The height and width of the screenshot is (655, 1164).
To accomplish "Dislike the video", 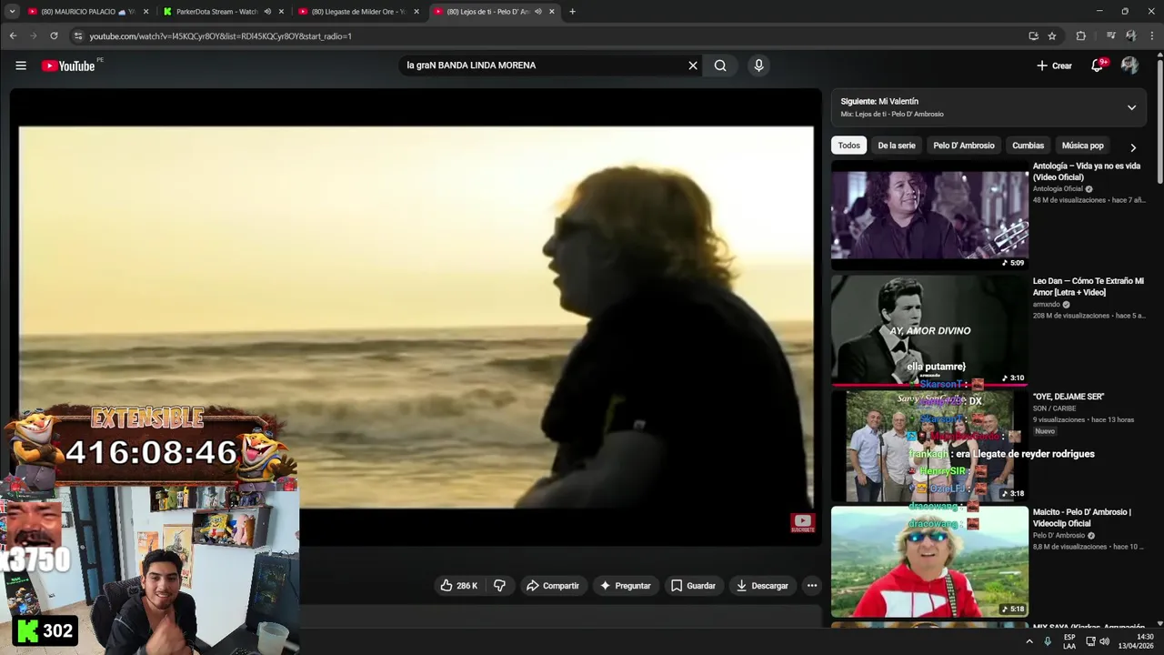I will (x=499, y=586).
